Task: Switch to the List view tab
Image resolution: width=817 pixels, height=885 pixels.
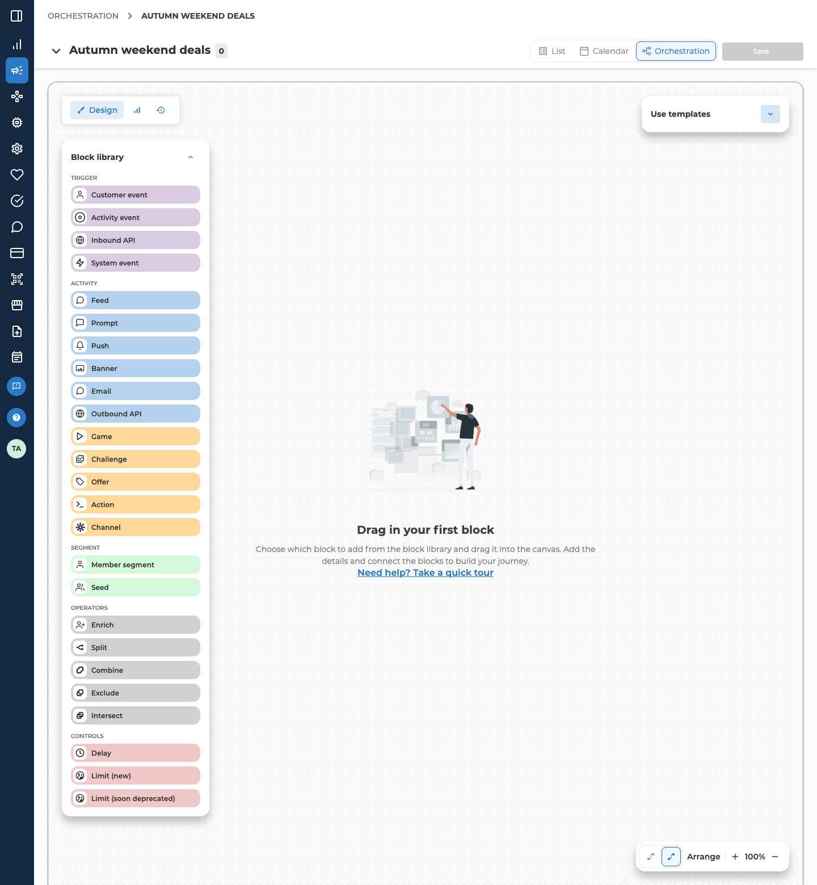Action: coord(552,51)
